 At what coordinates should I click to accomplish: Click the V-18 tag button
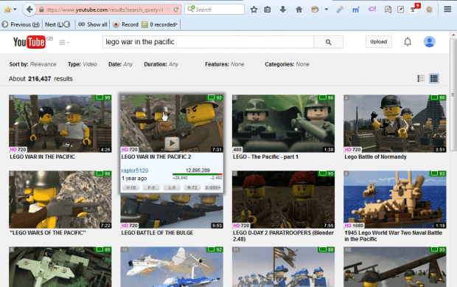[130, 187]
